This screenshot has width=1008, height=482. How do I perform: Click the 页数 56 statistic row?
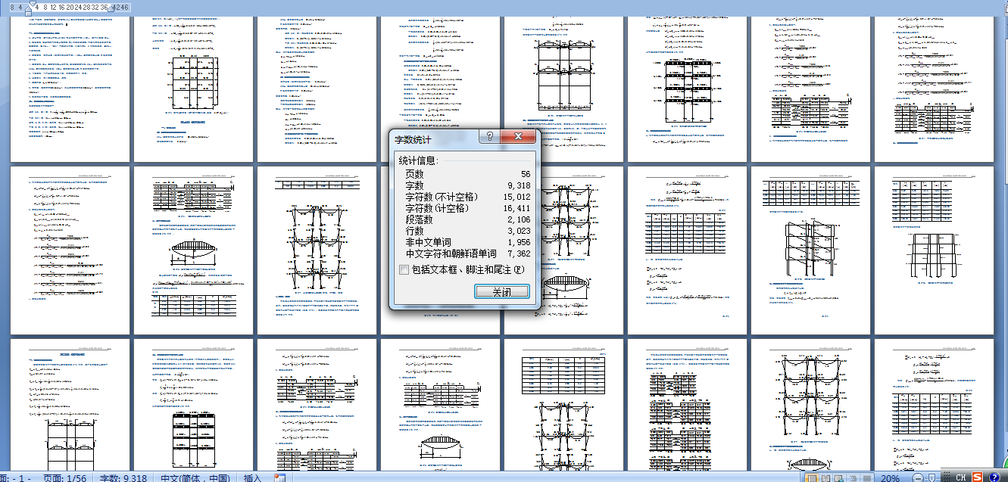click(x=467, y=174)
